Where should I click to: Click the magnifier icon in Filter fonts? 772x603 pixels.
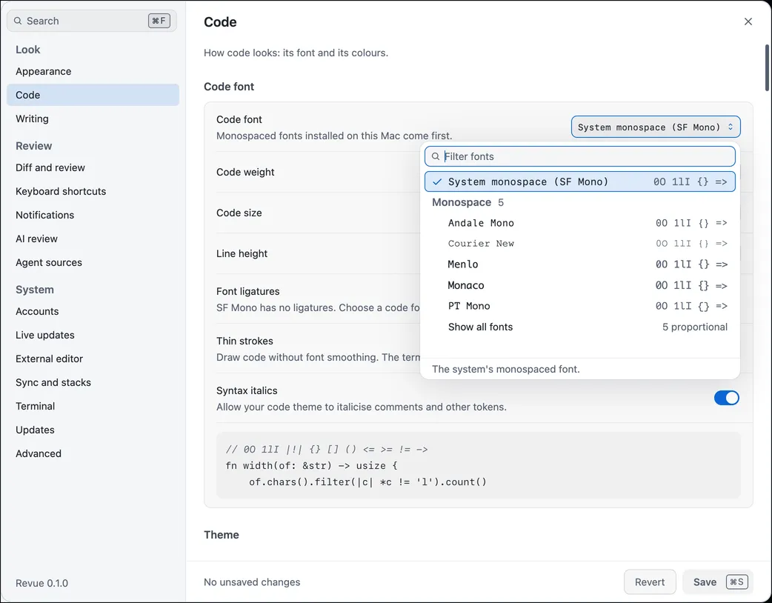[435, 156]
